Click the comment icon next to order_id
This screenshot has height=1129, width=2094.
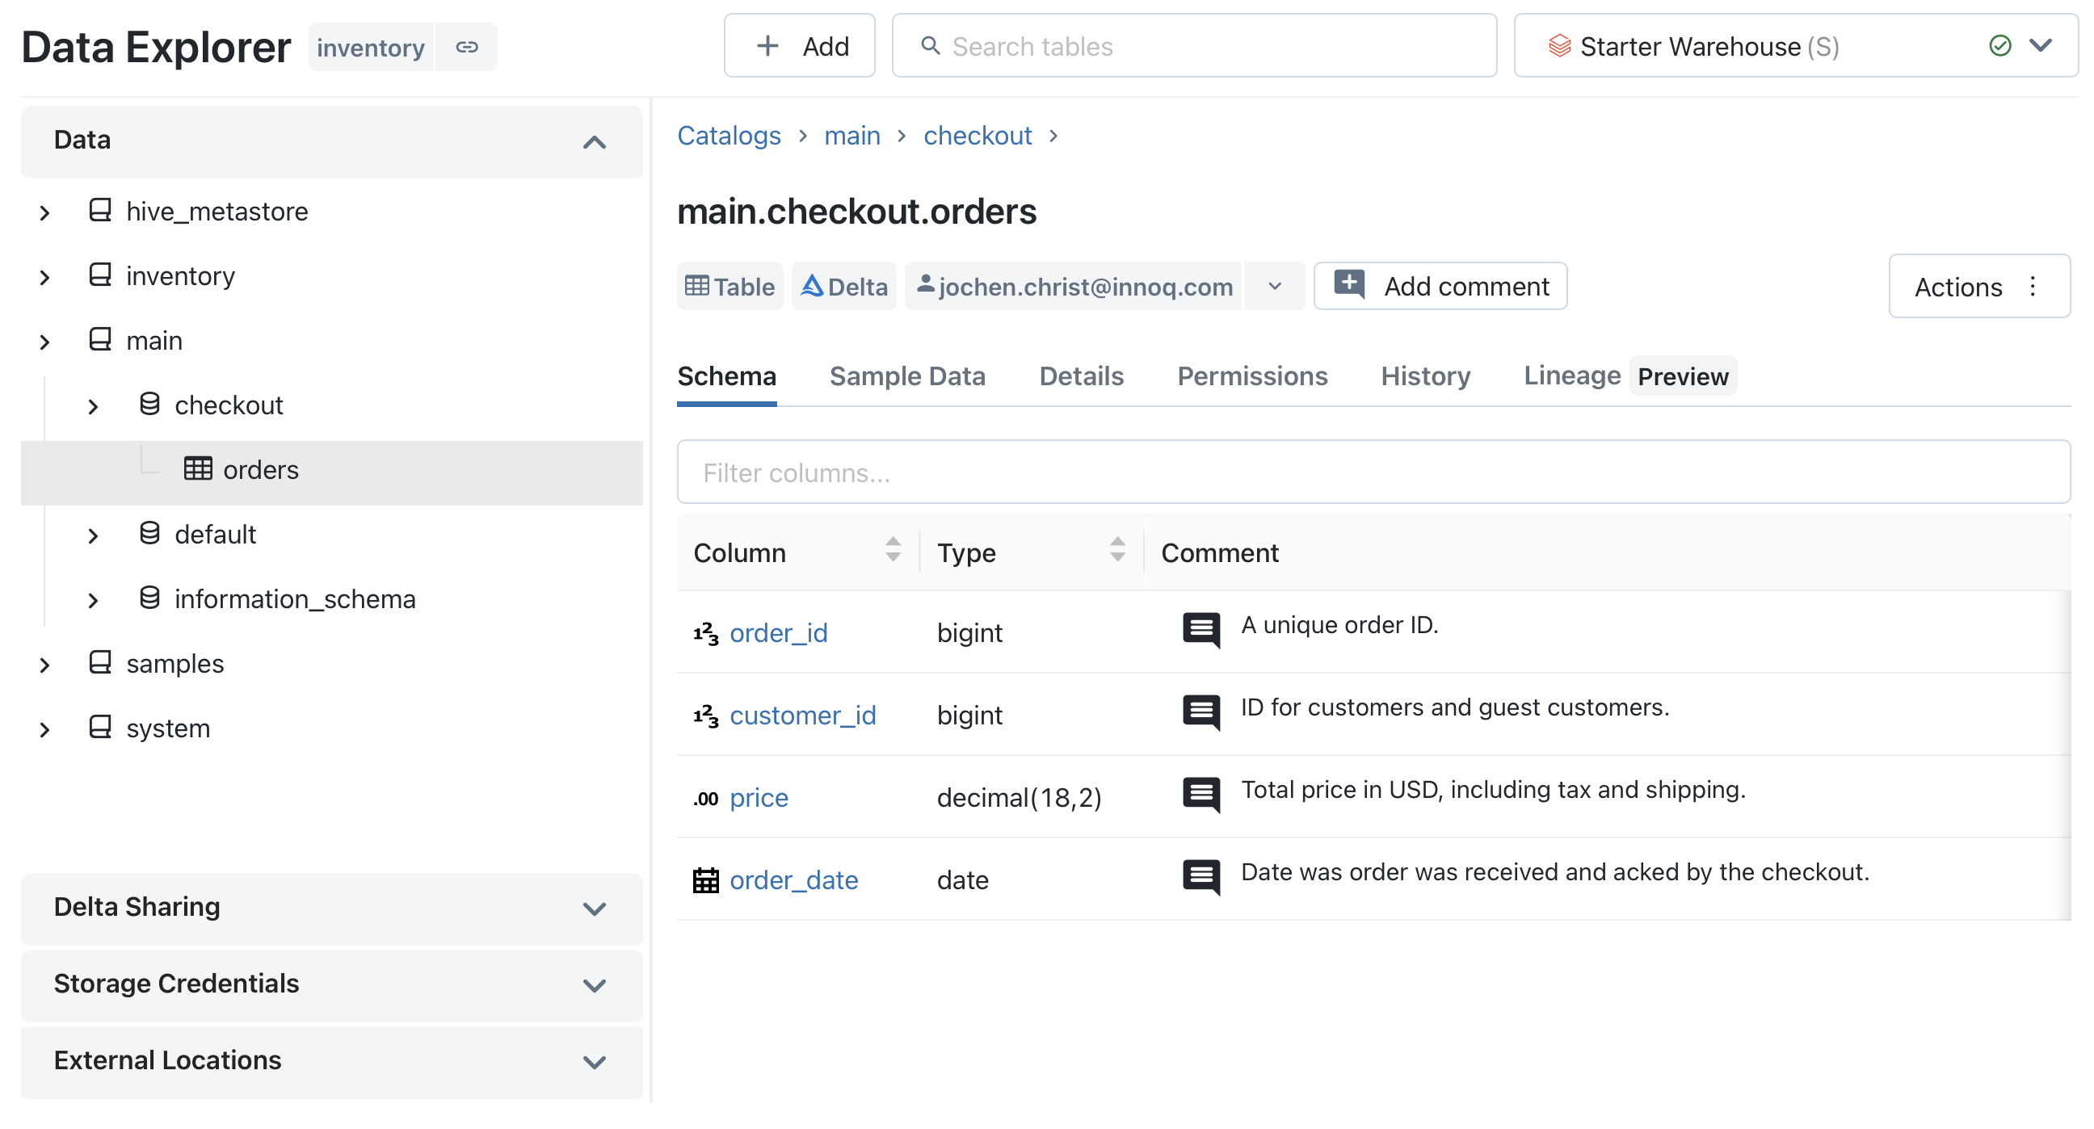1200,630
